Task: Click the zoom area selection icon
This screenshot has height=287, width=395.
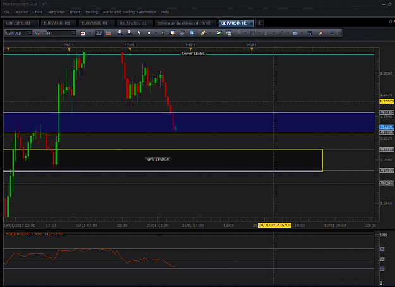Action: click(149, 33)
